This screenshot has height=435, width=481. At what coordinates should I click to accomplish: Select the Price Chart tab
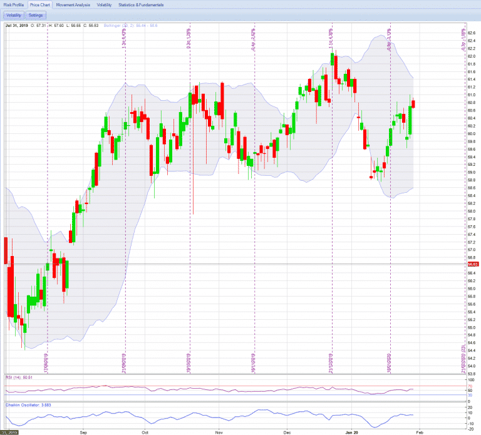click(41, 4)
